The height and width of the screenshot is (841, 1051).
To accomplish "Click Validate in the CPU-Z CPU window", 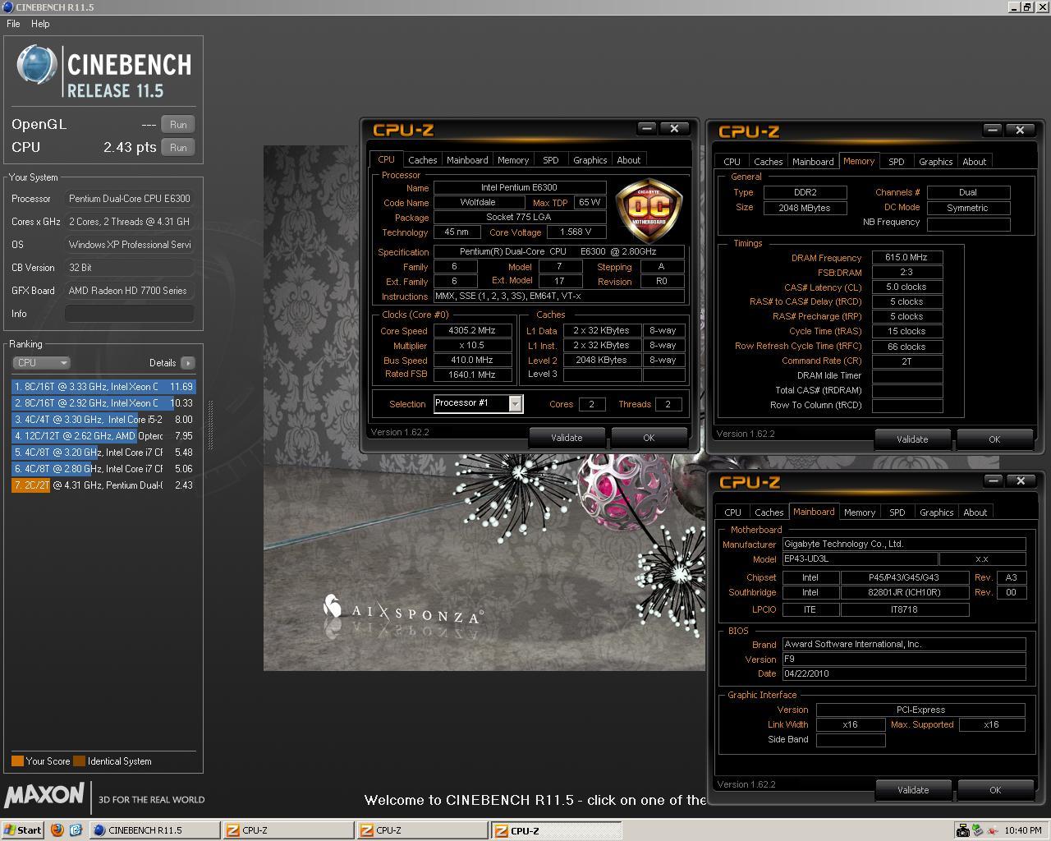I will [x=567, y=438].
